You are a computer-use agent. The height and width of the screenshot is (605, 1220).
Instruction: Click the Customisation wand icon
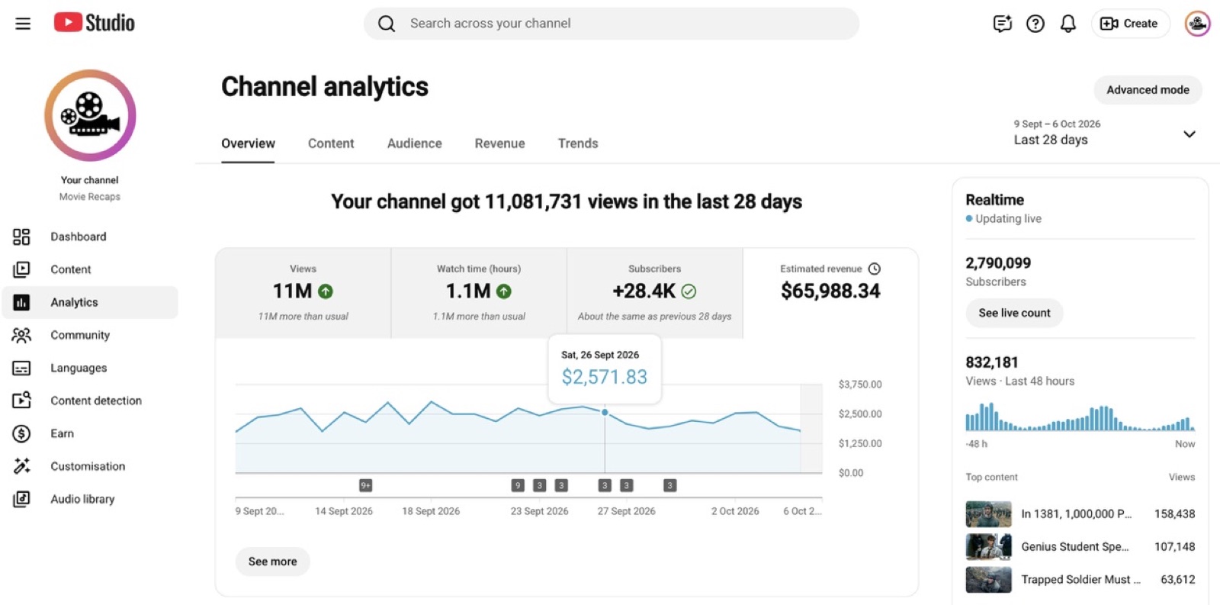21,466
